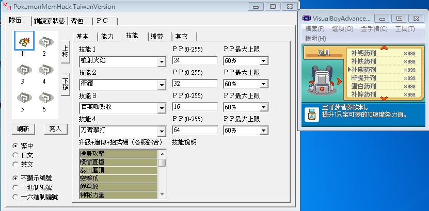Screen dimensions: 429x211
Task: Click 上移 move up button
Action: point(66,52)
